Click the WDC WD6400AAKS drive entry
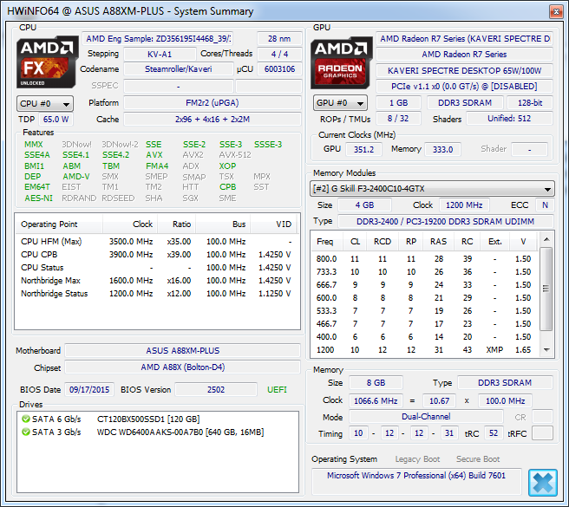 point(180,431)
